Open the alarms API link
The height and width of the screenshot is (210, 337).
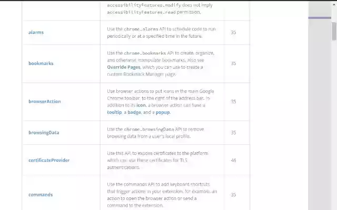[36, 33]
